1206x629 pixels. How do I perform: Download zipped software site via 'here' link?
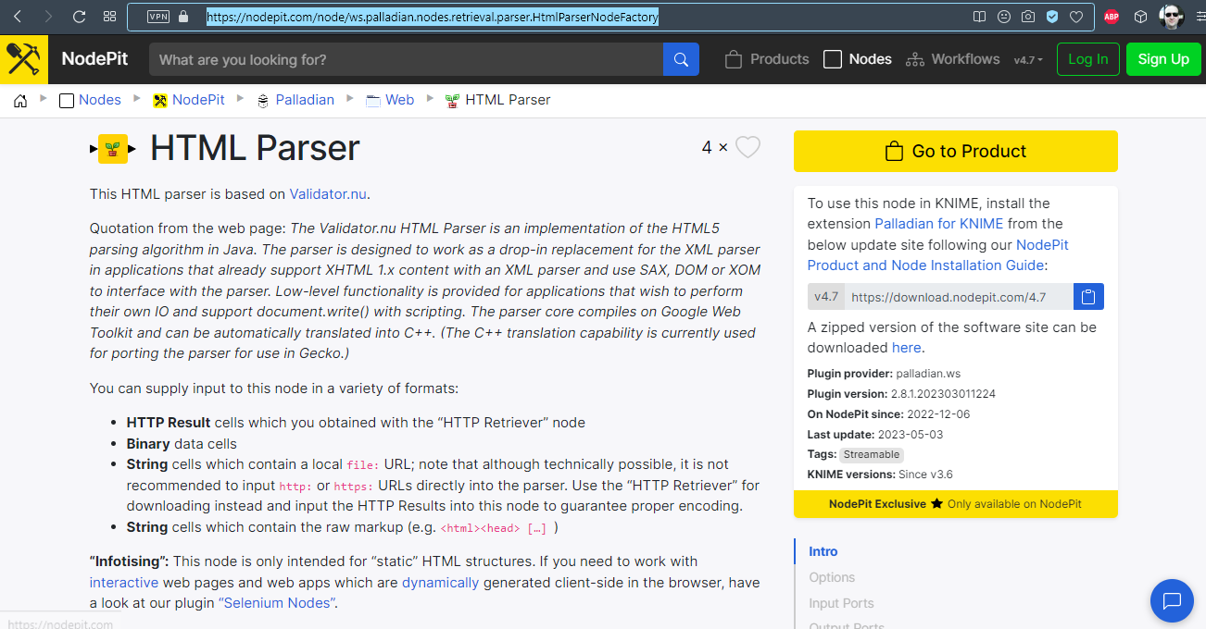coord(907,348)
